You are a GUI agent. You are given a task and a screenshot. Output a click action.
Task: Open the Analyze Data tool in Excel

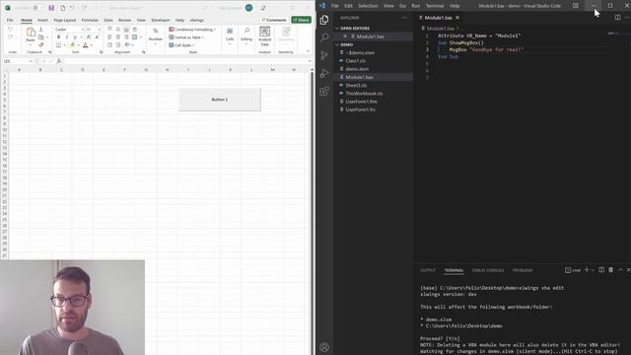point(264,36)
